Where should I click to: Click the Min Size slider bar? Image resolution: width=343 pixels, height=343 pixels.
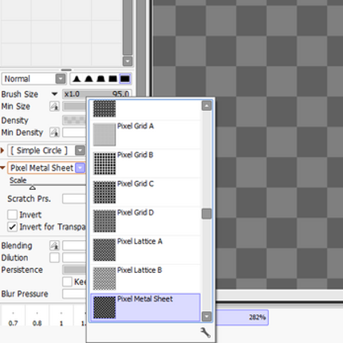coord(74,106)
